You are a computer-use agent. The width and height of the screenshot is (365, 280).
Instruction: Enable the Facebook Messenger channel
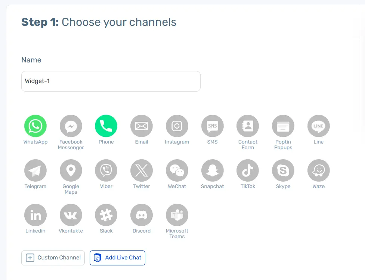point(71,126)
